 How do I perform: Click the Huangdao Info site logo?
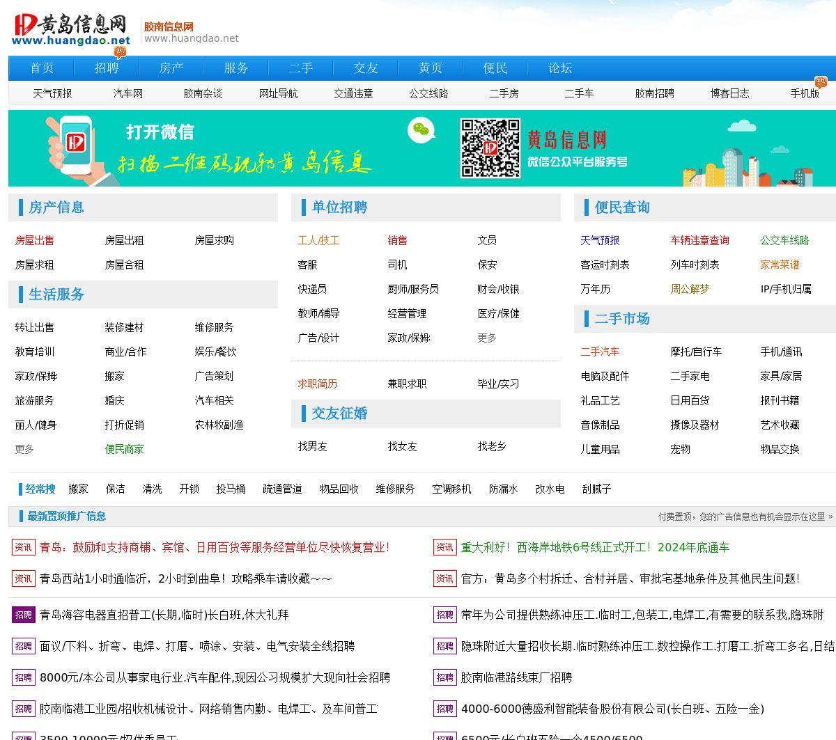tap(70, 30)
